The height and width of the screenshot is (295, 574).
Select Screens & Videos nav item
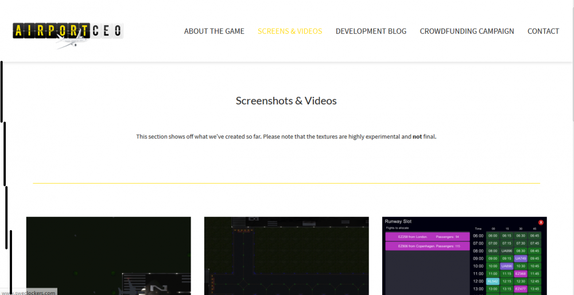tap(290, 31)
